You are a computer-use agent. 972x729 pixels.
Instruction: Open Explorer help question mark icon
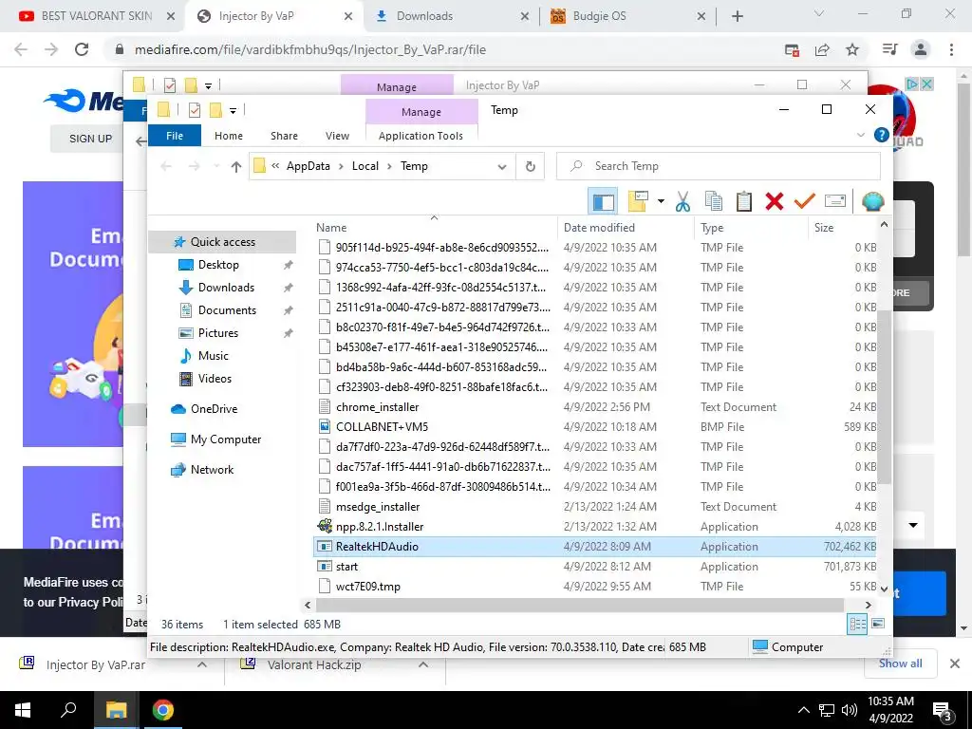tap(881, 135)
